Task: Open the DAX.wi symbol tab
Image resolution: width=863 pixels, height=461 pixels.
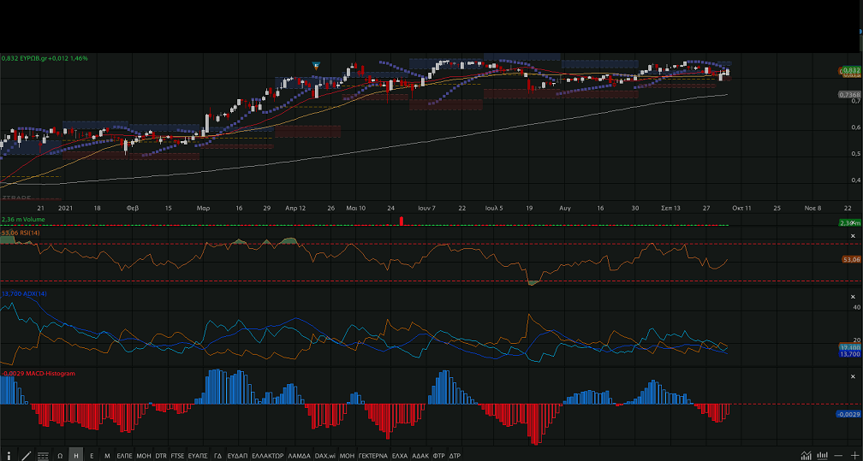Action: point(324,456)
